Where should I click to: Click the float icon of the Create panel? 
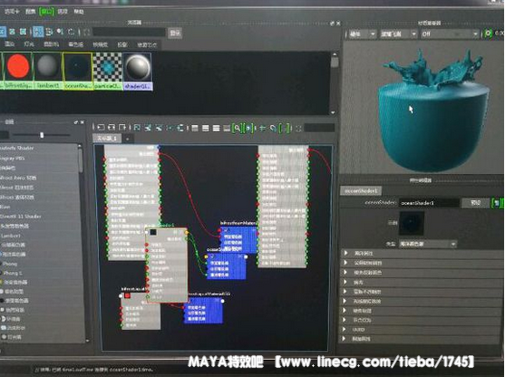tap(76, 122)
